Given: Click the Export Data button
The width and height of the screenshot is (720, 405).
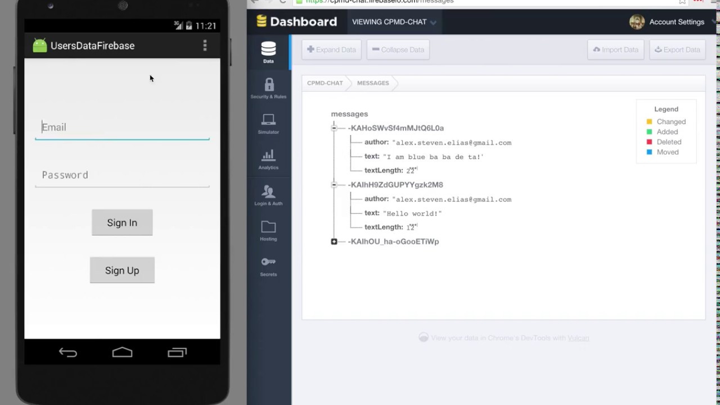Looking at the screenshot, I should [x=677, y=49].
